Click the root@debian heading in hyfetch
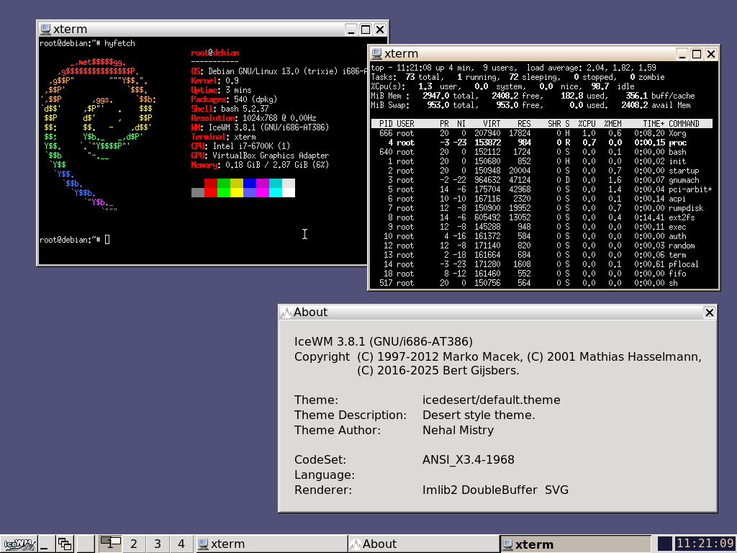This screenshot has height=553, width=737. coord(214,53)
